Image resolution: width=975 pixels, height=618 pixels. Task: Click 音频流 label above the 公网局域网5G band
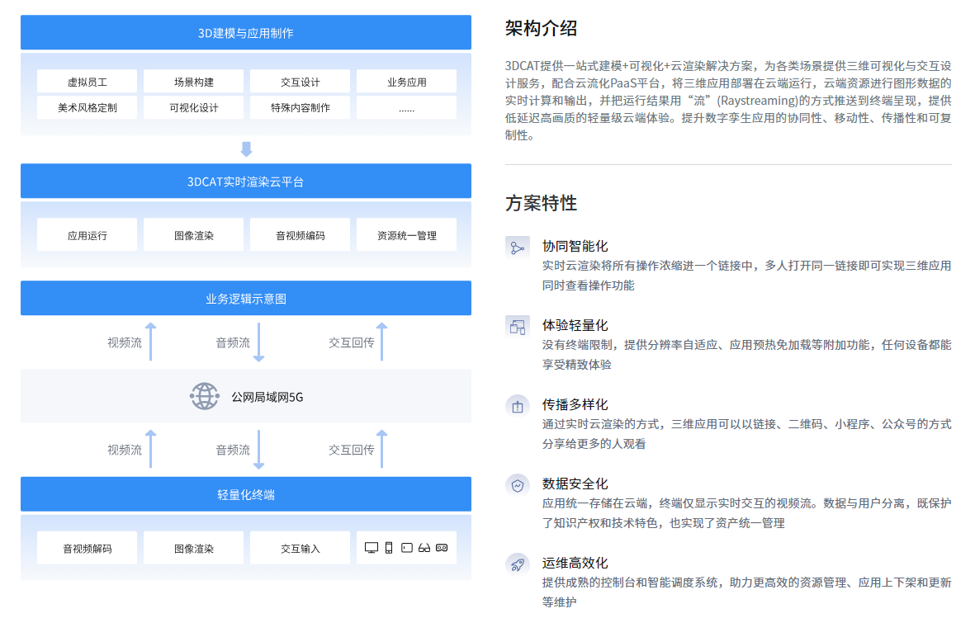(233, 342)
